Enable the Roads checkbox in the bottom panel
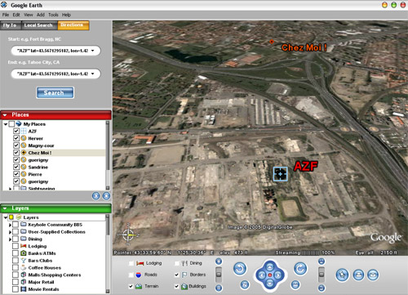 click(x=131, y=275)
